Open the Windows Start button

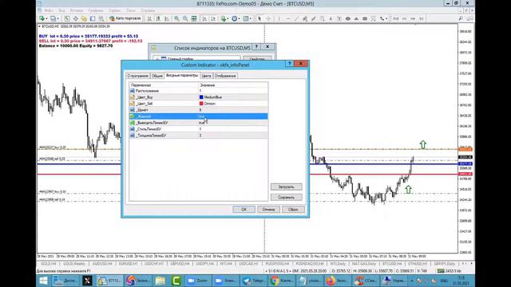(x=43, y=281)
